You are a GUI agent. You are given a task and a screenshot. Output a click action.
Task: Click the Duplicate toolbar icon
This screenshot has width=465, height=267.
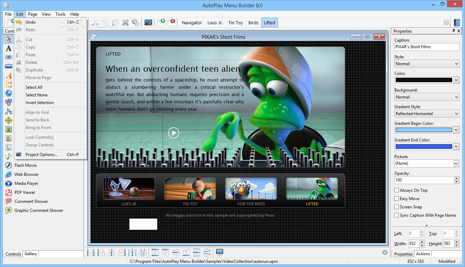135,23
